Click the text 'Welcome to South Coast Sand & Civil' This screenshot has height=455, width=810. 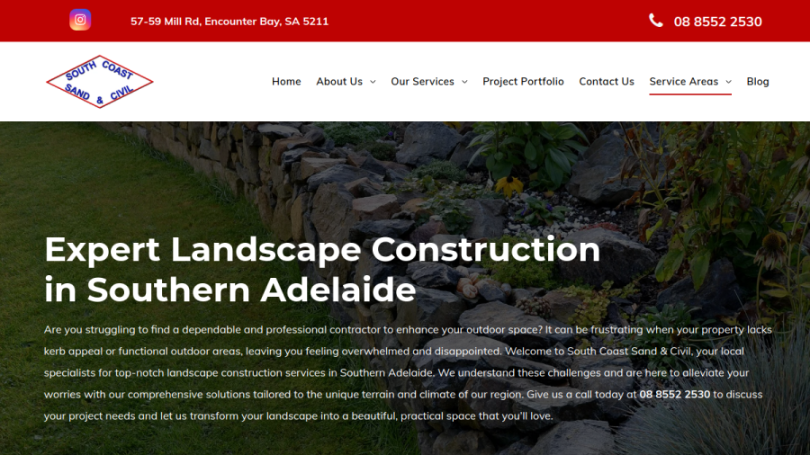598,352
